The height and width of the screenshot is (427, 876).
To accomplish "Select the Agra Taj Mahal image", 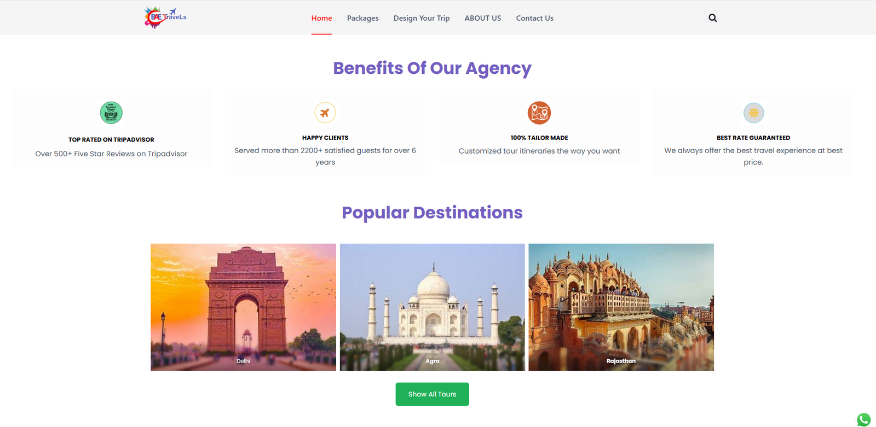I will pyautogui.click(x=433, y=307).
